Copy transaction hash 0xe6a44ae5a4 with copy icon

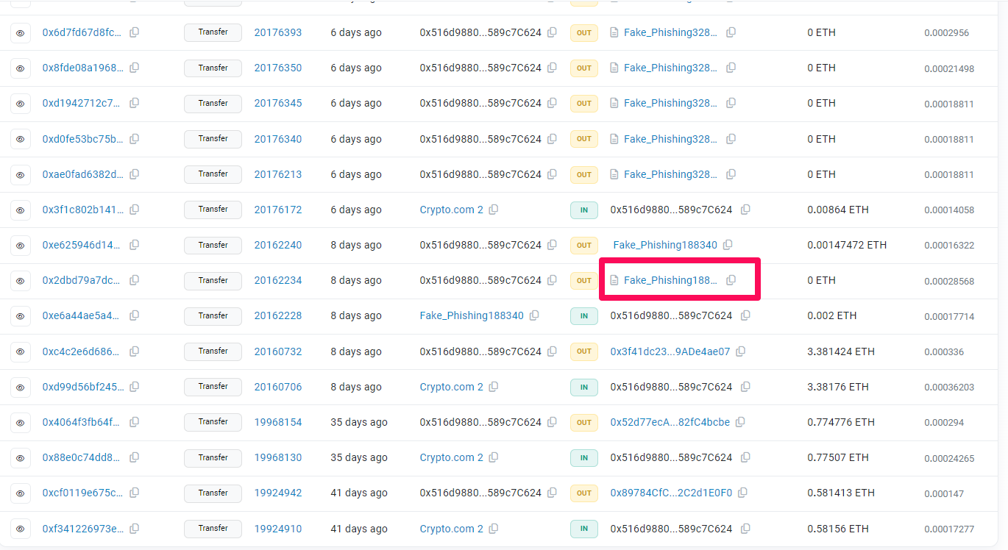[134, 315]
